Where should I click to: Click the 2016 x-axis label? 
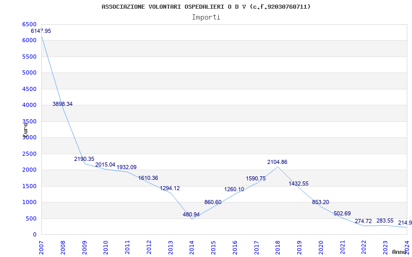(235, 248)
